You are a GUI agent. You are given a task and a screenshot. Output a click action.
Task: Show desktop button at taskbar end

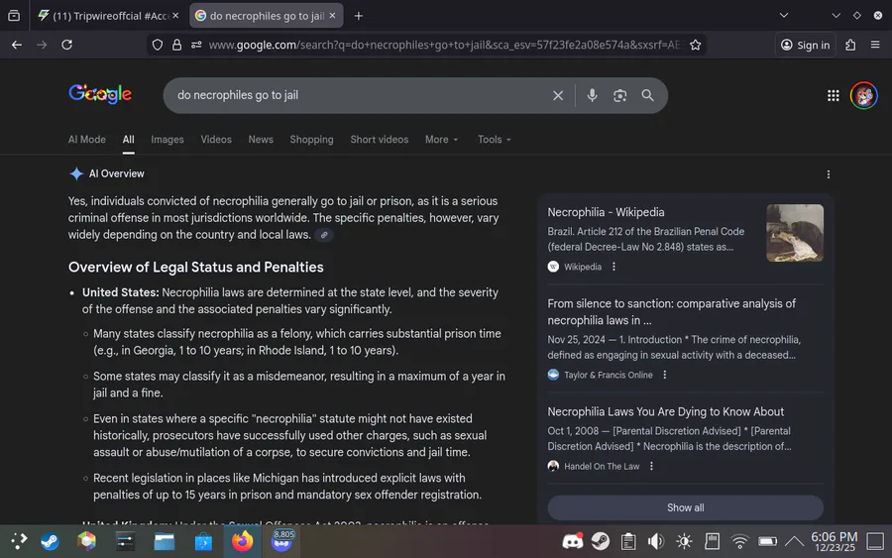(875, 541)
